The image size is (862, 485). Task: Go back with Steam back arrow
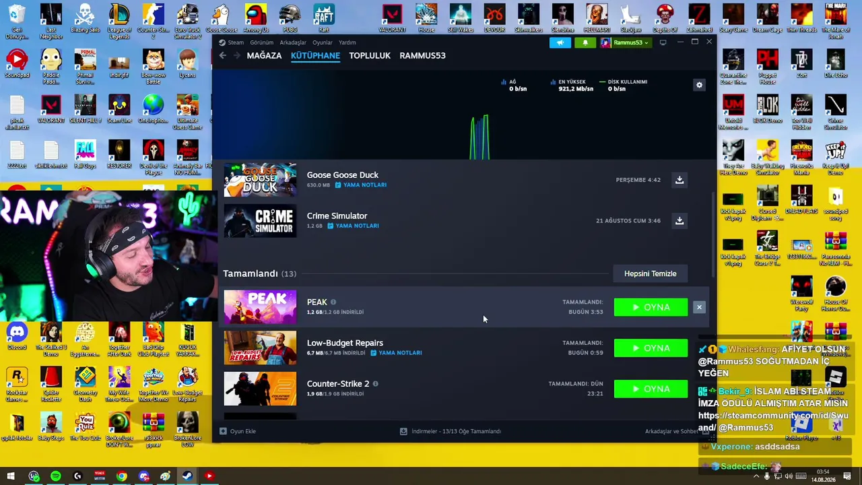tap(223, 55)
